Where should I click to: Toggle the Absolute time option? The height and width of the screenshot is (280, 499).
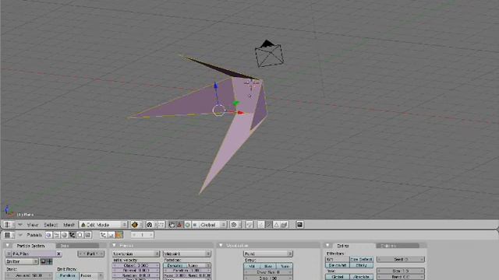[x=361, y=277]
